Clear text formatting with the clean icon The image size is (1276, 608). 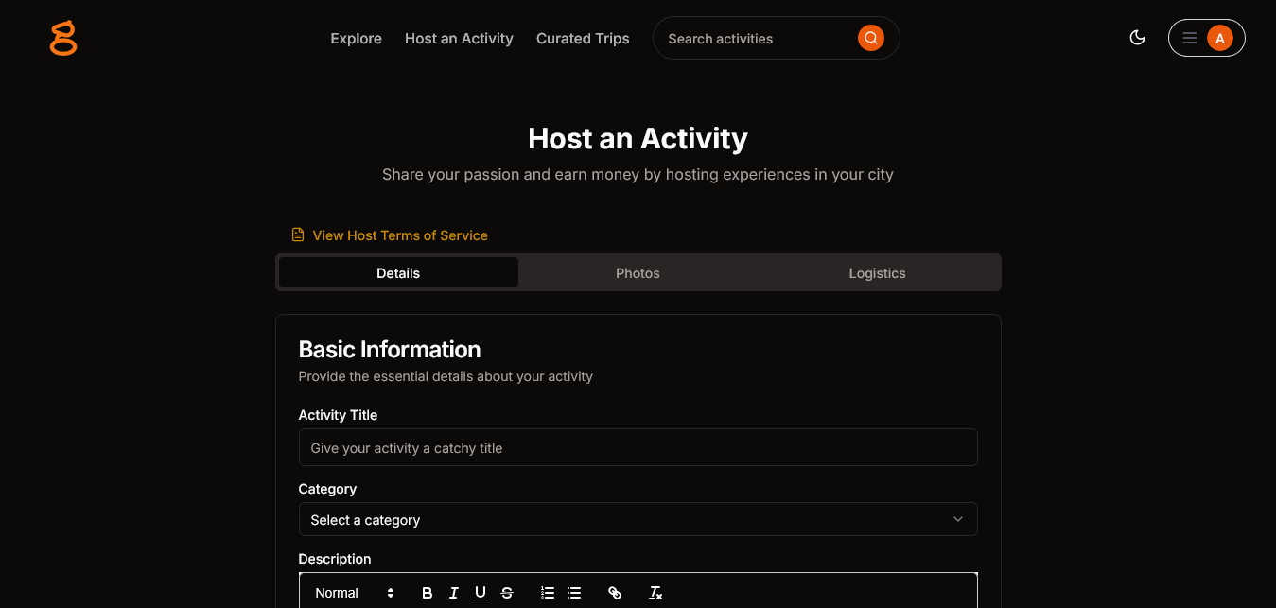tap(655, 592)
